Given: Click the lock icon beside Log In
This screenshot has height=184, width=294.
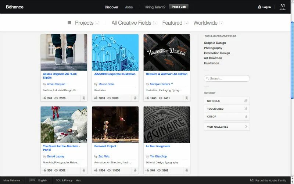Looking at the screenshot, I should 259,7.
